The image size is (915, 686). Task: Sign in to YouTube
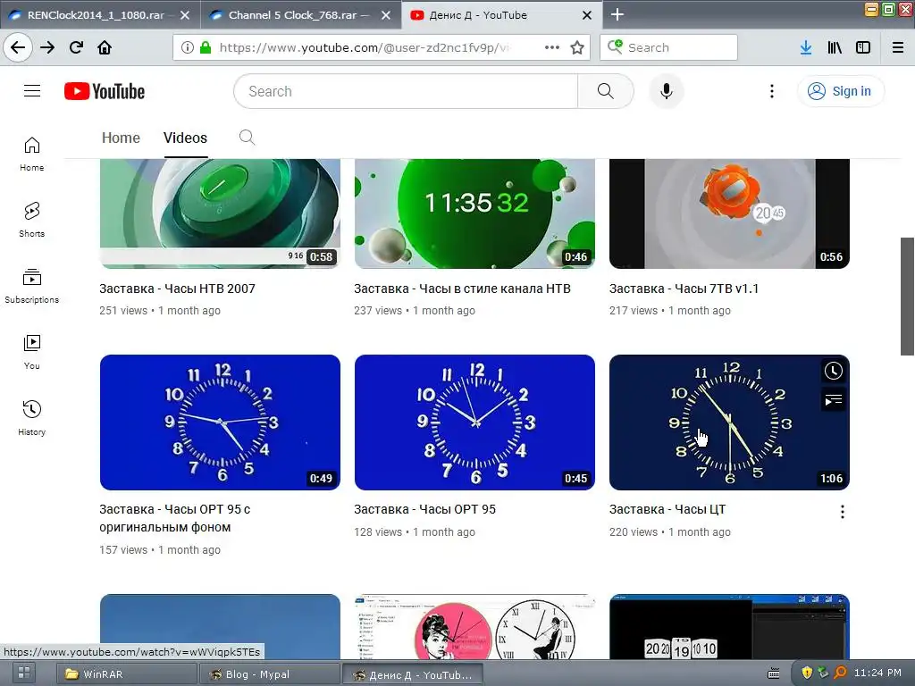[x=840, y=91]
